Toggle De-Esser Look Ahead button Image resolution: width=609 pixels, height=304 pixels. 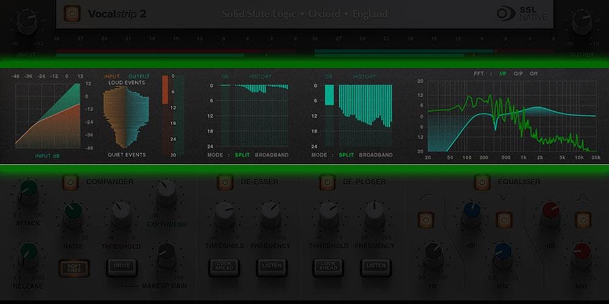[x=224, y=268]
